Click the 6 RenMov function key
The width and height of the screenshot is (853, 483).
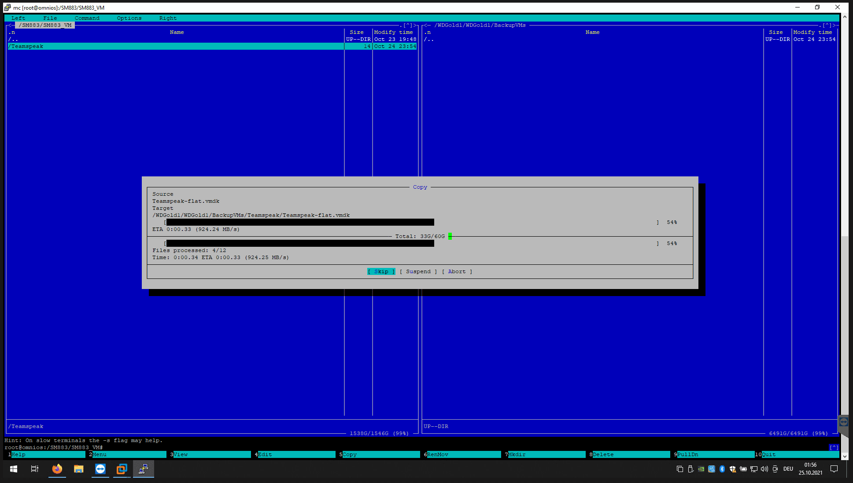[x=462, y=454]
